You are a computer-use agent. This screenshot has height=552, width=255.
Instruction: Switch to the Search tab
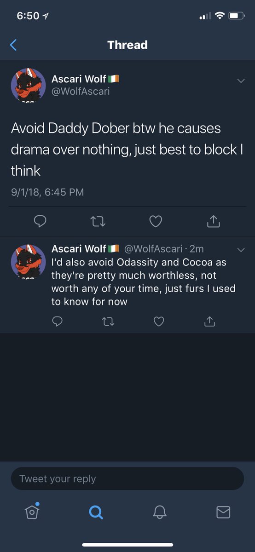click(x=96, y=512)
